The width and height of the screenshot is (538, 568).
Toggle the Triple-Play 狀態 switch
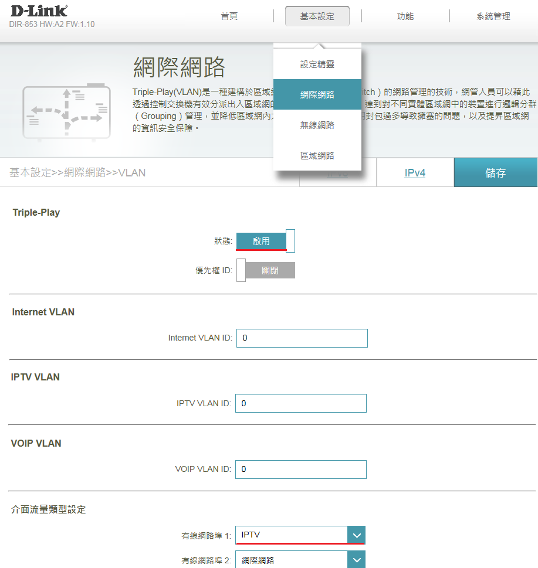click(x=265, y=241)
